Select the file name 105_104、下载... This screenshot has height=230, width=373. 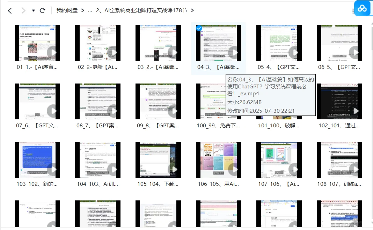[x=158, y=184]
